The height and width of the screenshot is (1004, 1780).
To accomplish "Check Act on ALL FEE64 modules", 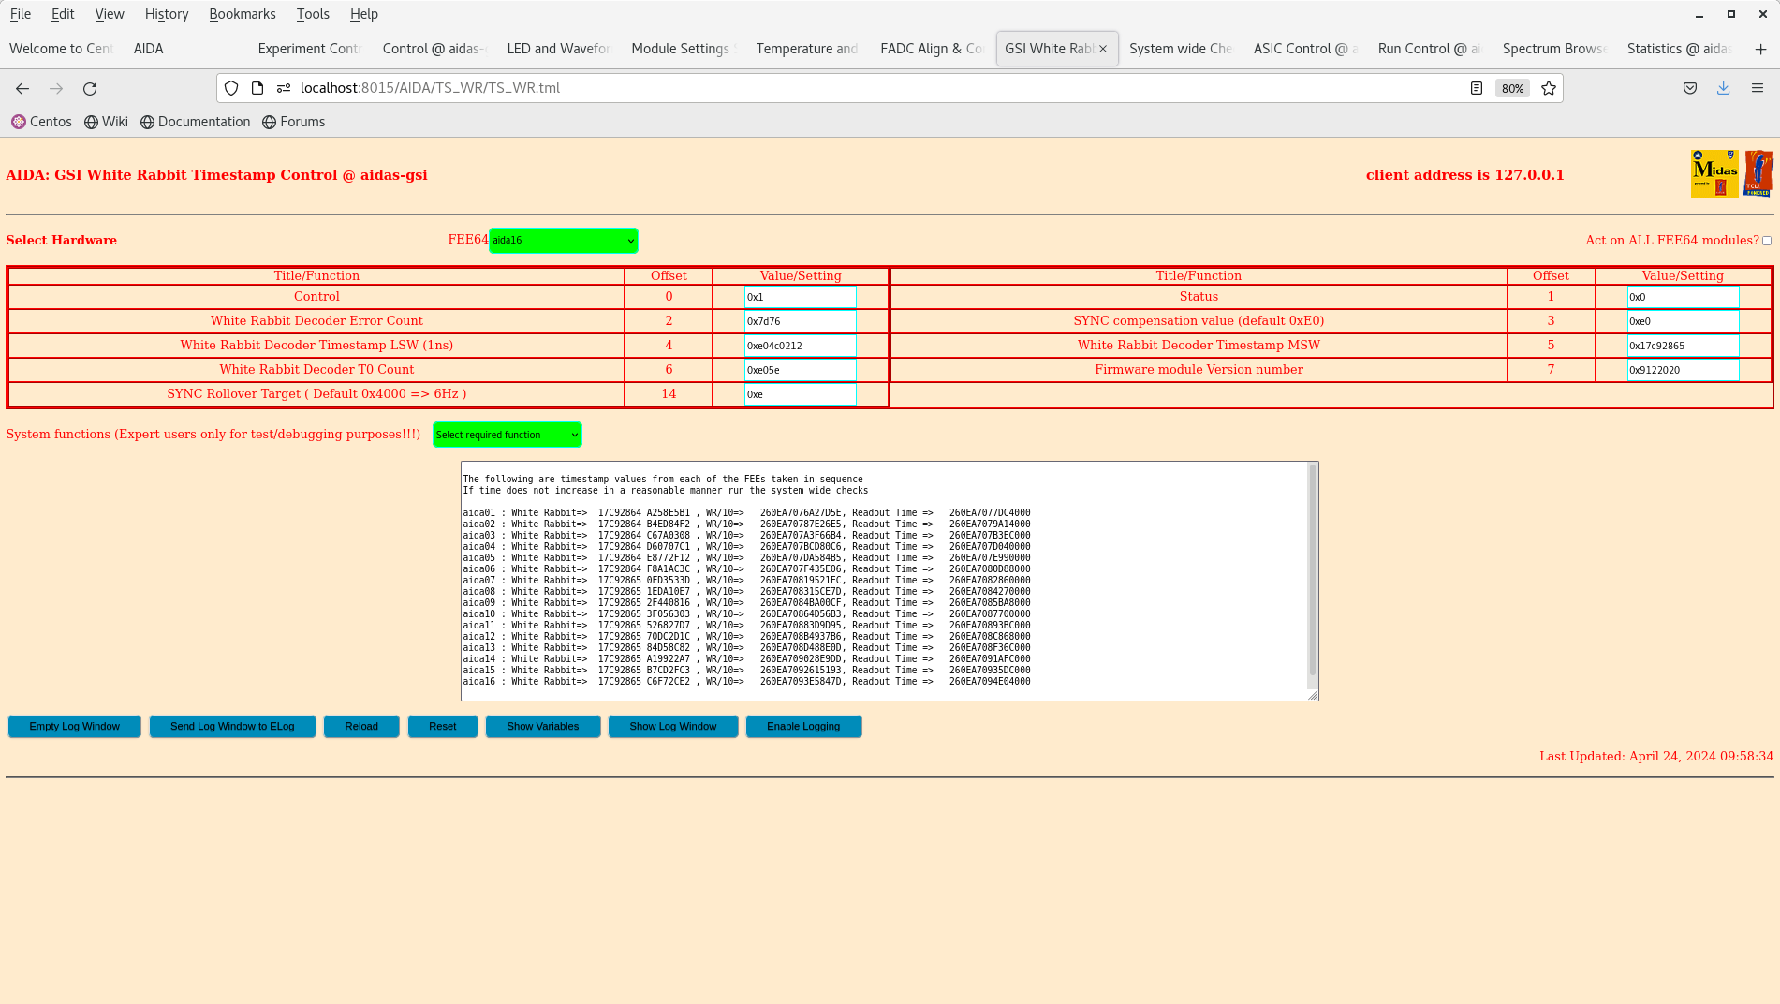I will [x=1766, y=240].
